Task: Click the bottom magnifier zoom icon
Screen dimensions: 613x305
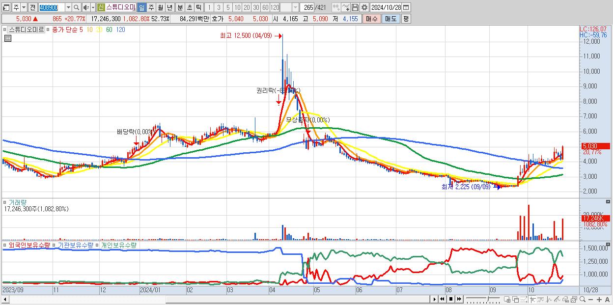Action: coord(583,299)
